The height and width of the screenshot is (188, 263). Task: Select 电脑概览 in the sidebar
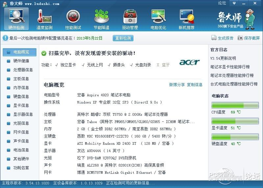coord(20,52)
